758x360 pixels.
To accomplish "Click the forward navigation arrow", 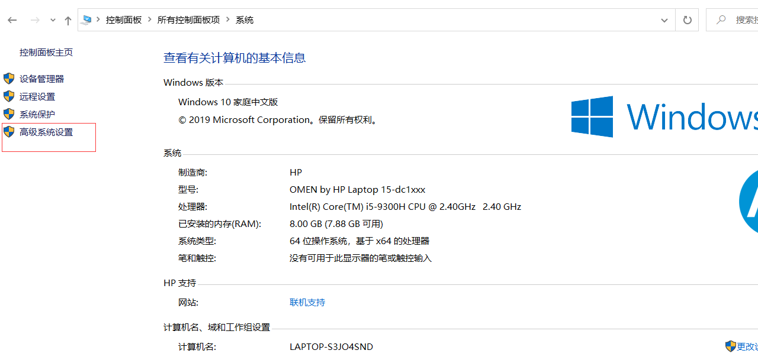I will (x=35, y=20).
